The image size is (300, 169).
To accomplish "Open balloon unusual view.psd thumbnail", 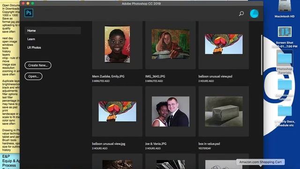I will coord(224,45).
